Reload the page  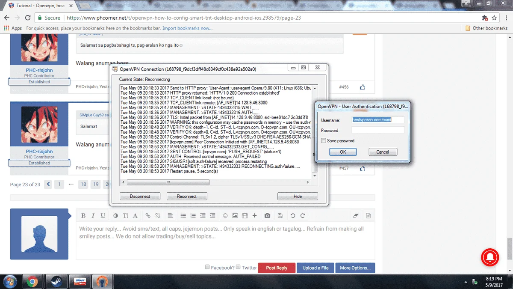[x=28, y=18]
